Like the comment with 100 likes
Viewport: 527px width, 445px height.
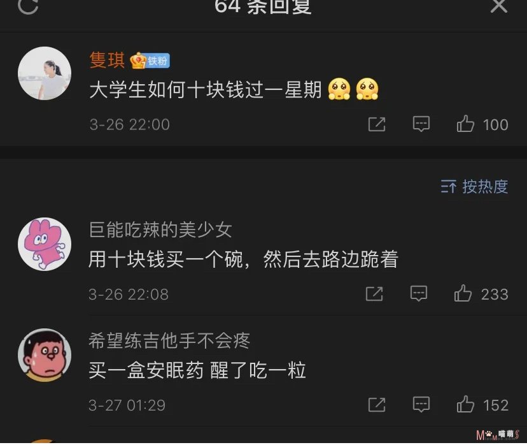pyautogui.click(x=465, y=124)
